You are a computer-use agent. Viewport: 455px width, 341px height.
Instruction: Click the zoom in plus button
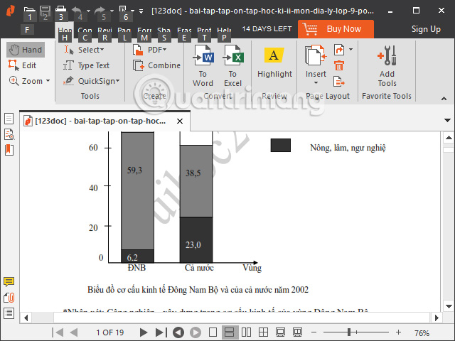[x=398, y=332]
